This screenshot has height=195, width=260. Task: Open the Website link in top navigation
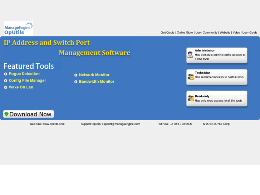click(x=225, y=33)
